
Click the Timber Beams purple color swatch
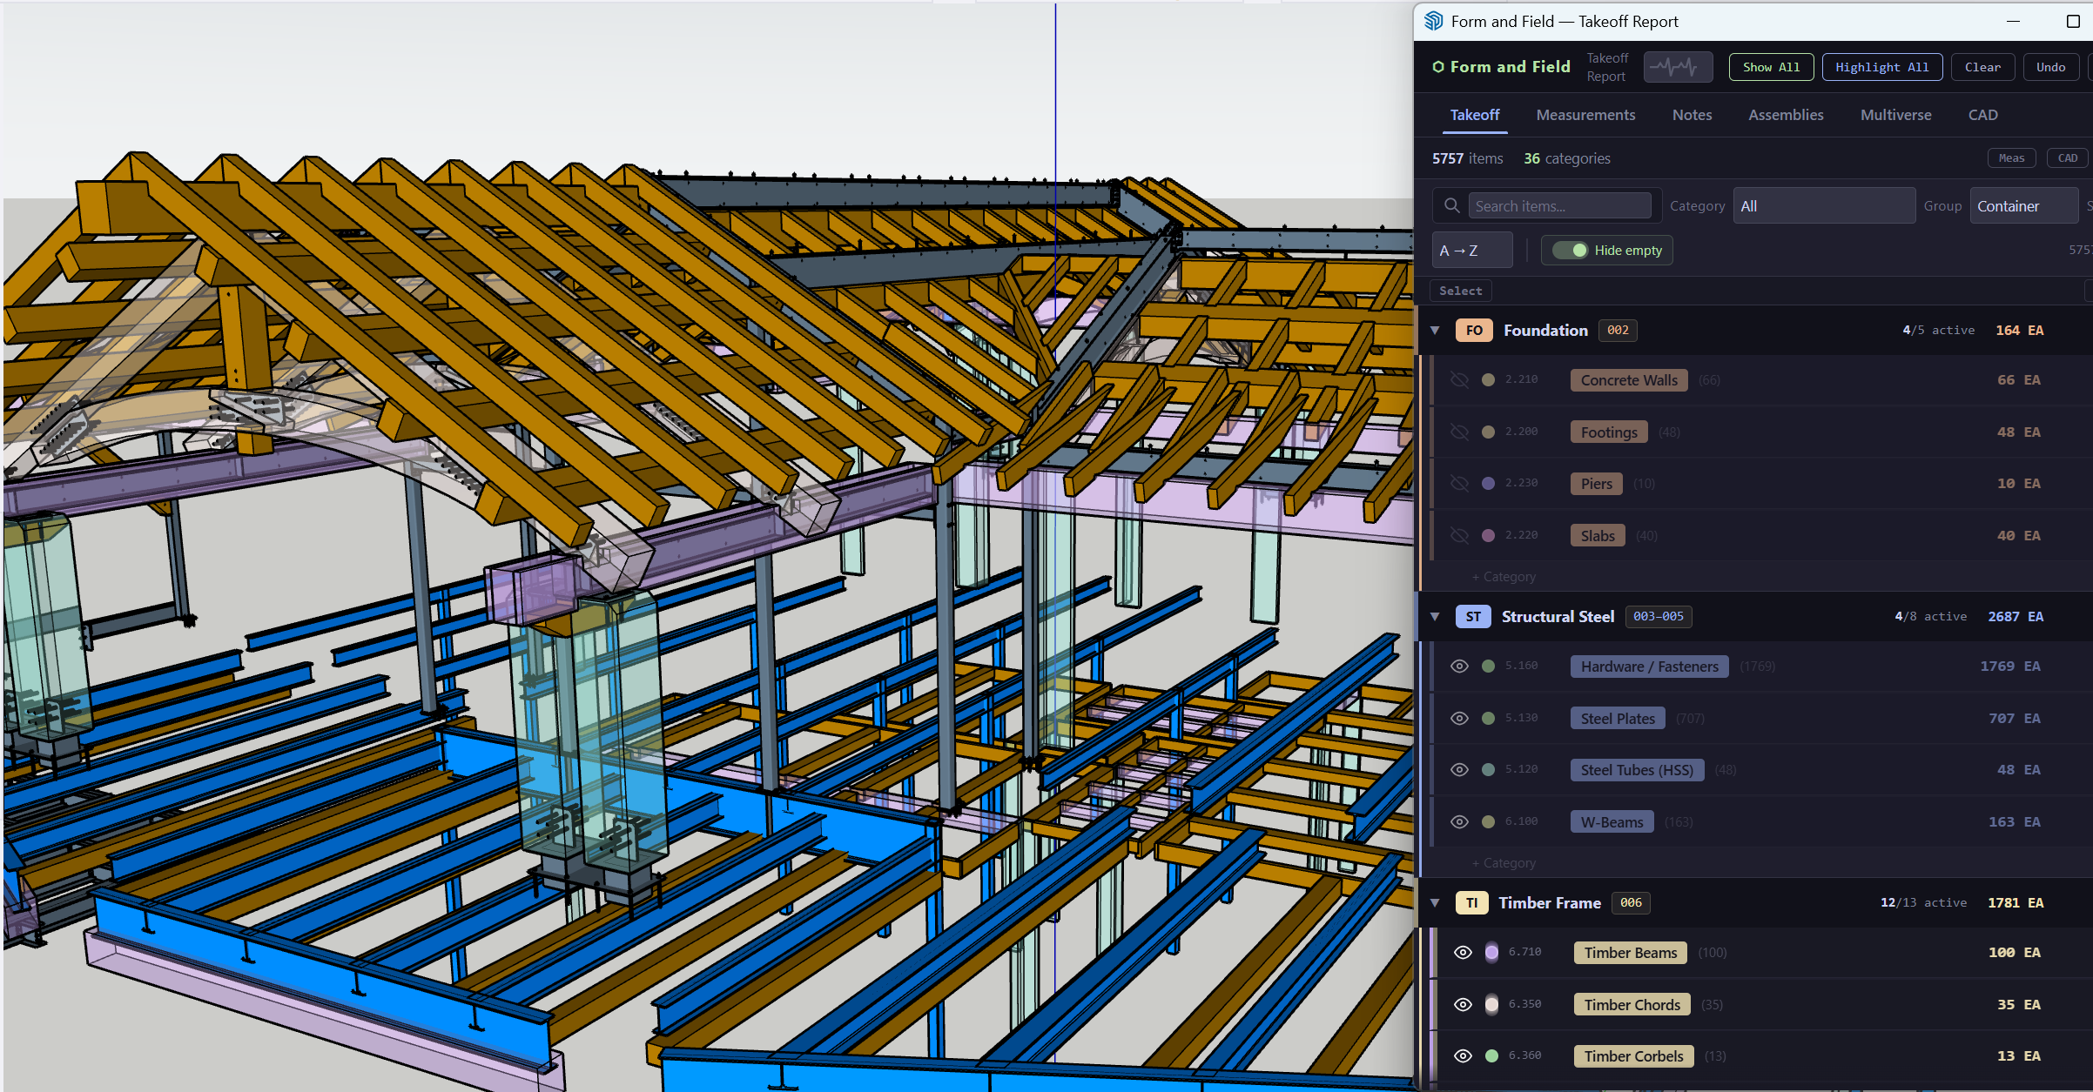pos(1491,953)
